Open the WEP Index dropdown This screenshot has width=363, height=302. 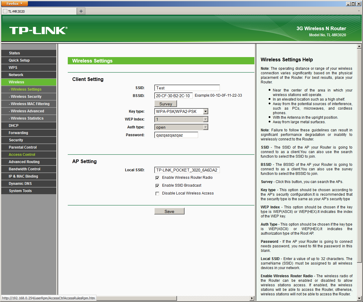(181, 119)
